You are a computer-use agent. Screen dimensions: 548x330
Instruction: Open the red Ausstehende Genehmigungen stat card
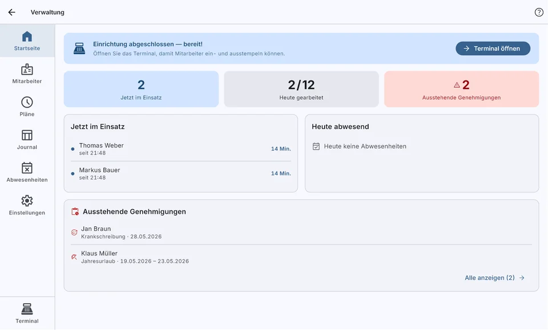tap(461, 89)
